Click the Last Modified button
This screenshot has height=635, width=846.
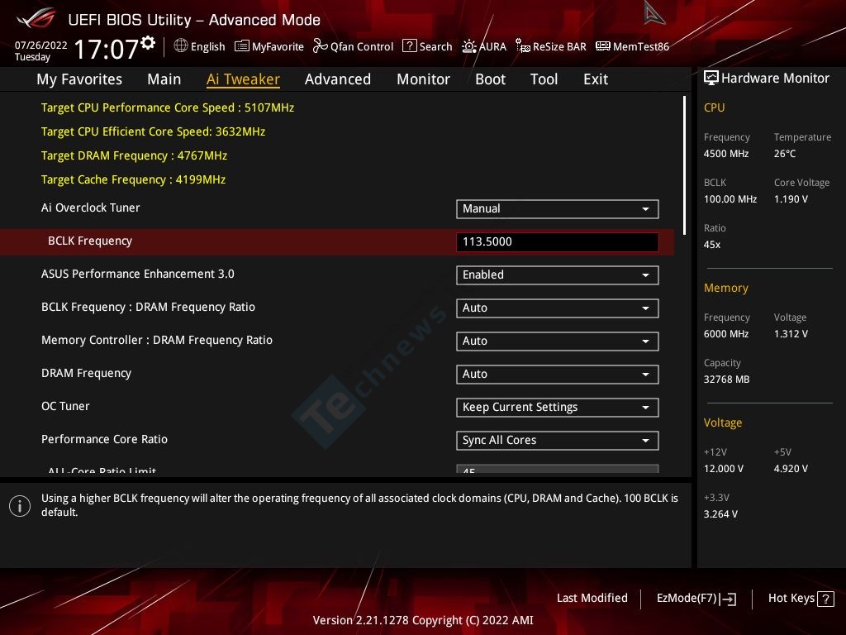point(592,599)
